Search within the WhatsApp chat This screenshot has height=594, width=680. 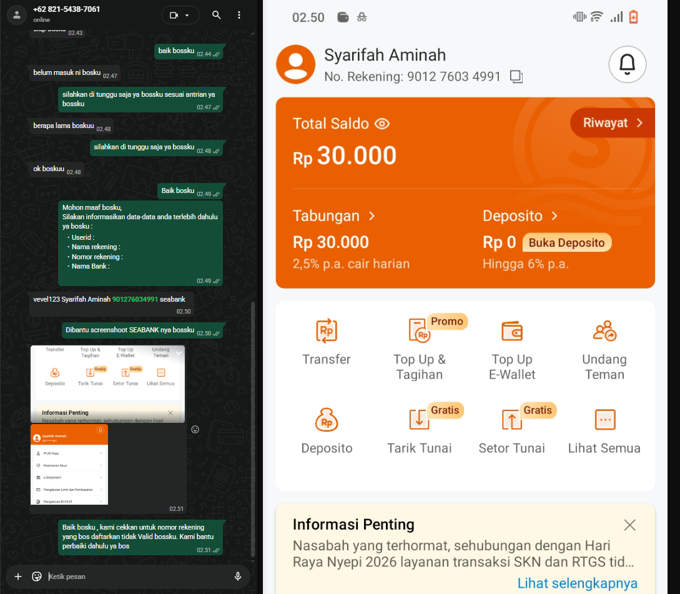(217, 15)
